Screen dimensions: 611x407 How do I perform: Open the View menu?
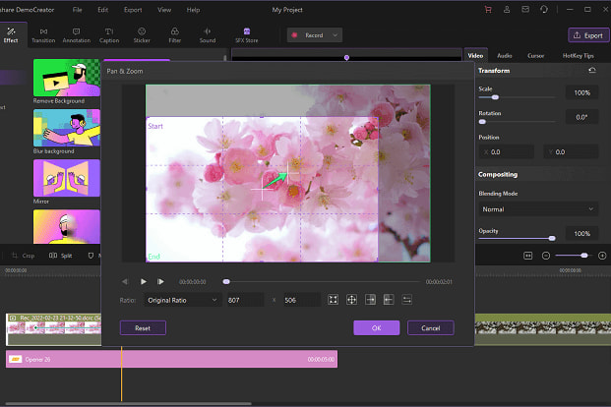[x=163, y=9]
